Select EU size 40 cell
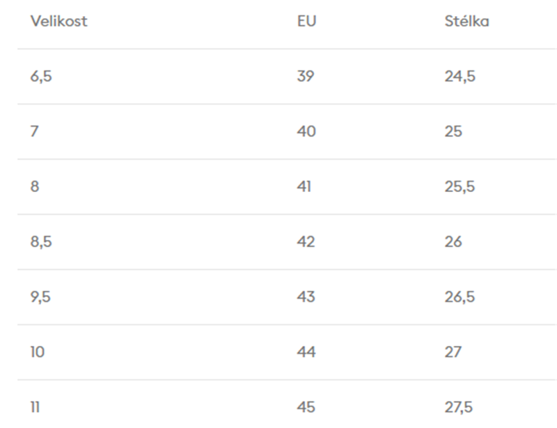 306,132
